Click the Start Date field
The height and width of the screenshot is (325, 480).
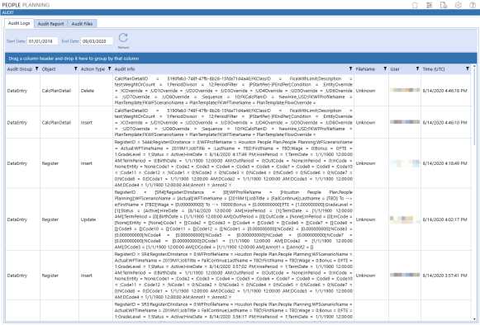pos(42,41)
